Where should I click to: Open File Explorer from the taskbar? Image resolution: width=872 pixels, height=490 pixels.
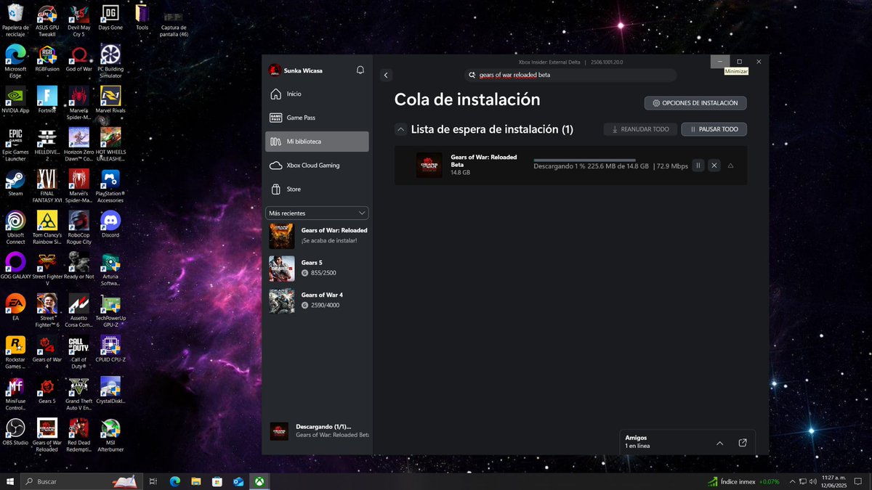195,481
